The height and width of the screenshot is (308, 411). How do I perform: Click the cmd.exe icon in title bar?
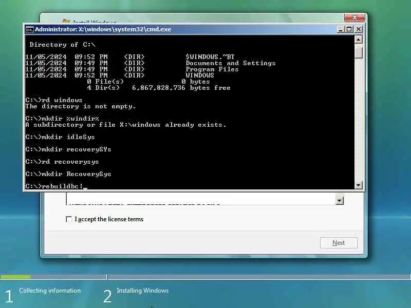[x=29, y=30]
